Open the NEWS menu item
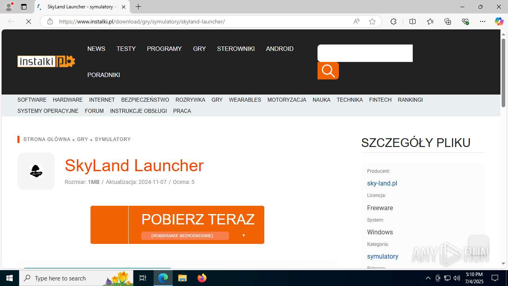 96,49
